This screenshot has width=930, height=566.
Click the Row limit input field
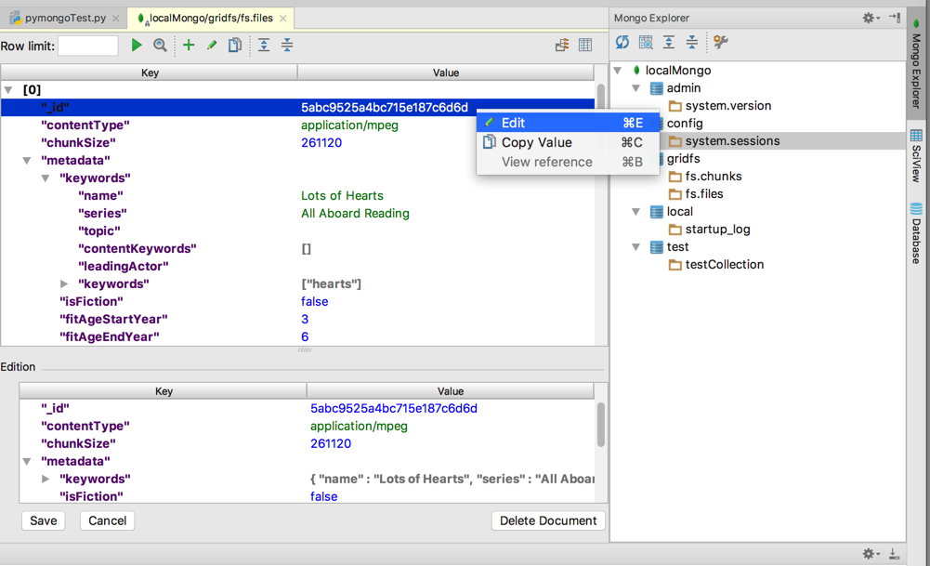click(x=88, y=46)
